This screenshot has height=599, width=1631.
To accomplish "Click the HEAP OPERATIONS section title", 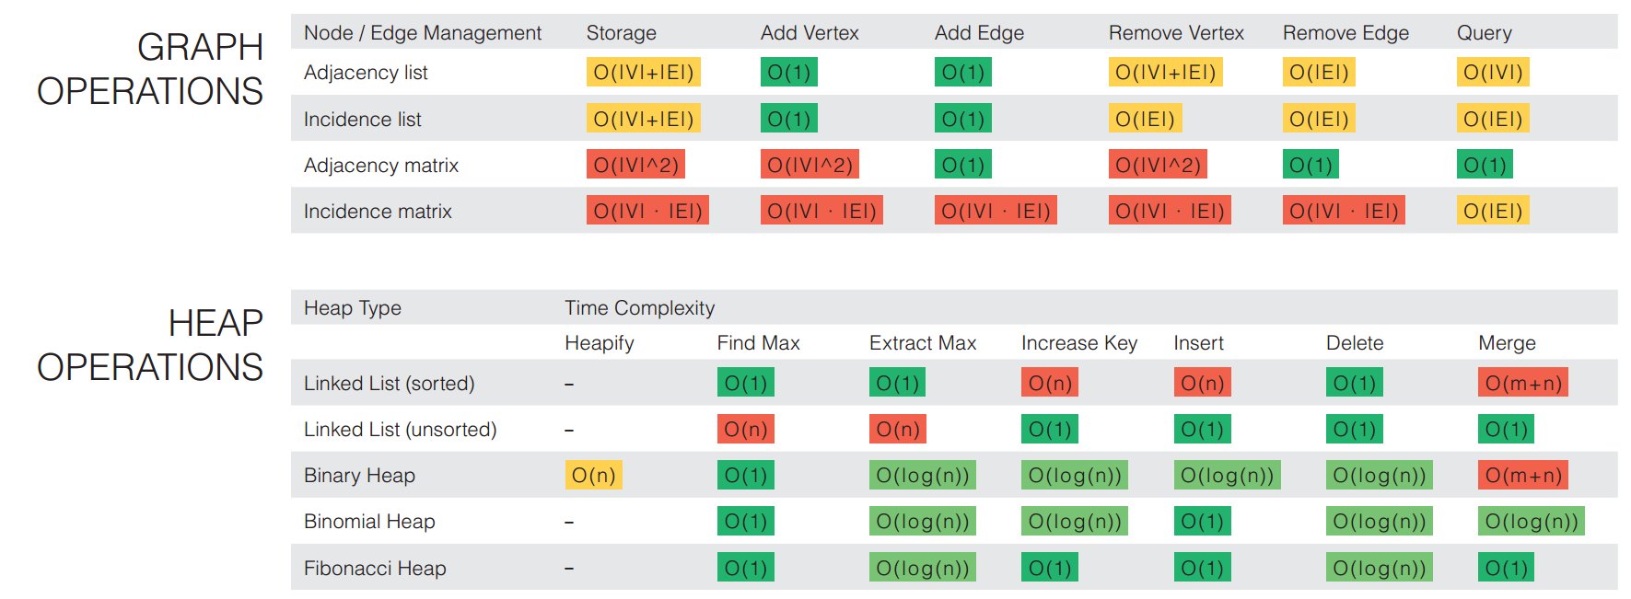I will (x=150, y=345).
